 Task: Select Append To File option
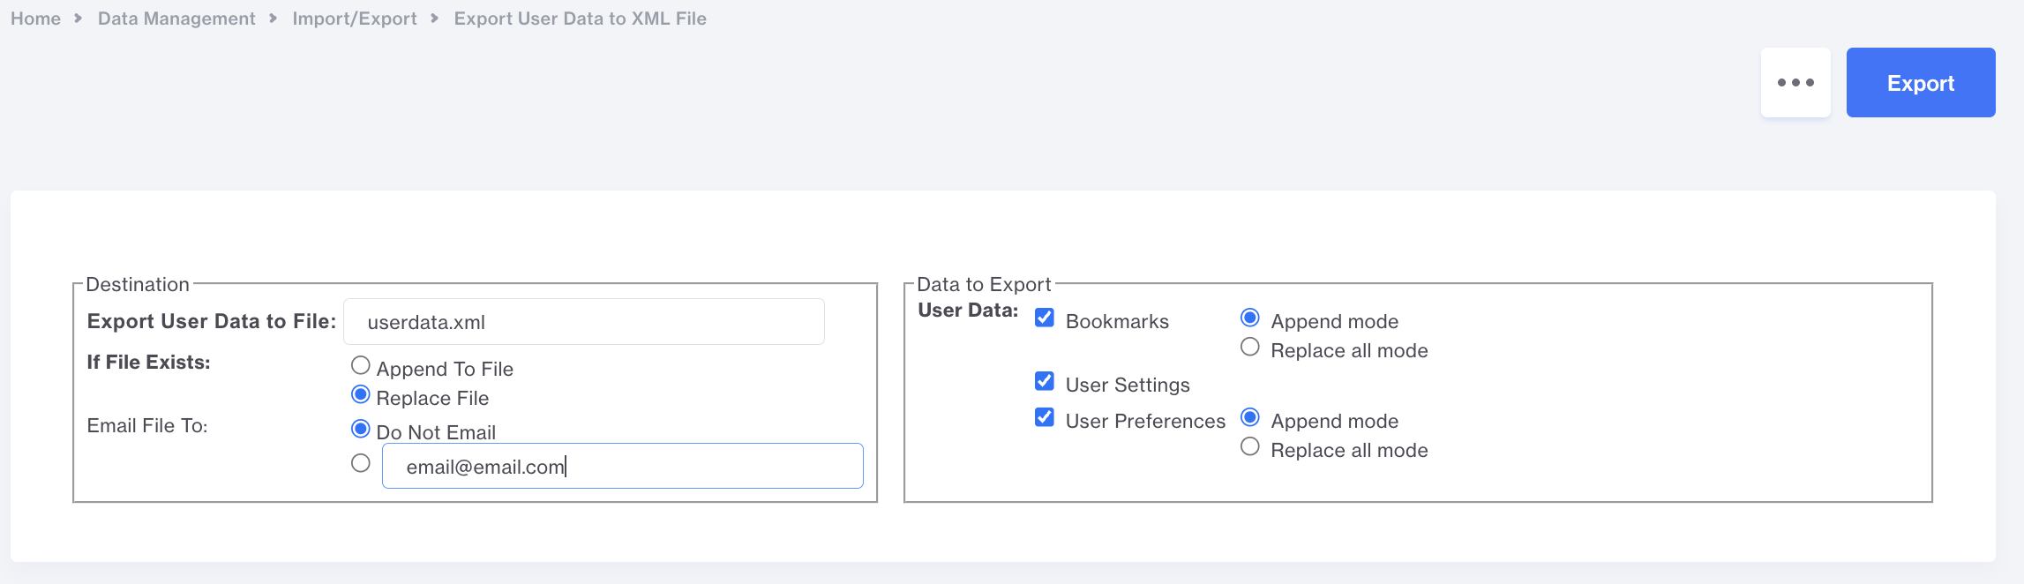click(x=361, y=365)
